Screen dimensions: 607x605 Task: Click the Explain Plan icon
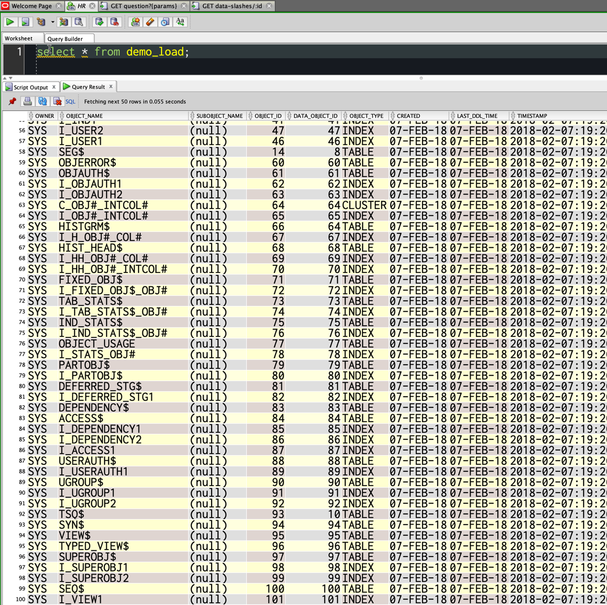tap(41, 22)
